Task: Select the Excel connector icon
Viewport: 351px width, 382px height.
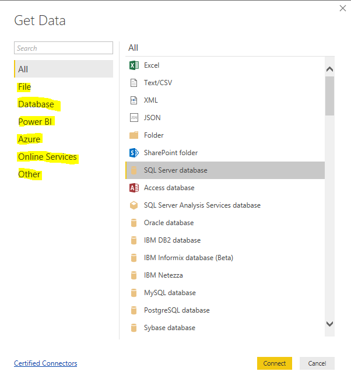Action: (134, 65)
